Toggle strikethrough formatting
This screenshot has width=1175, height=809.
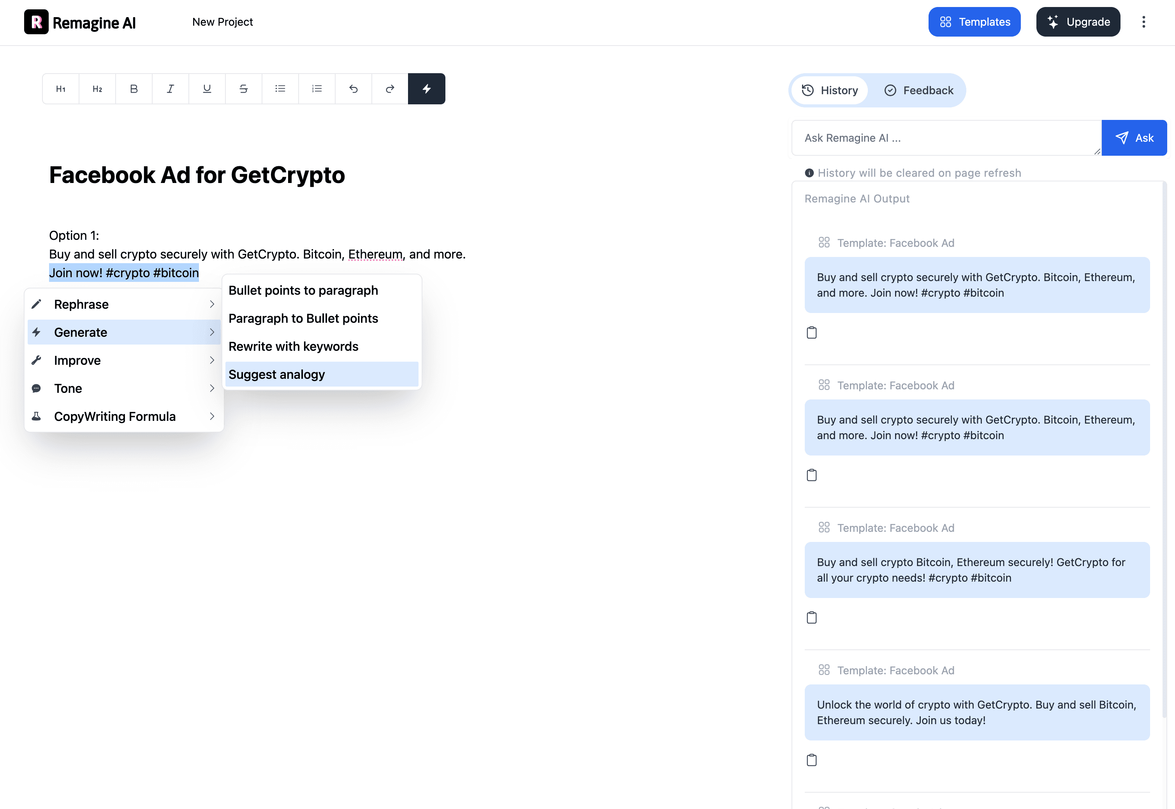pos(243,89)
